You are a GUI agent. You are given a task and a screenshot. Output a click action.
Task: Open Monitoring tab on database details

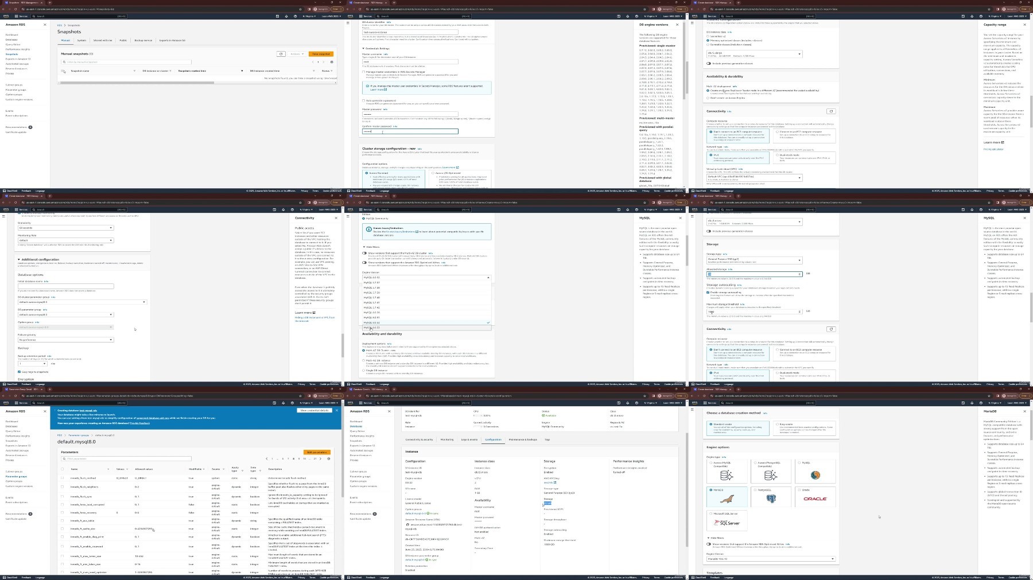[x=447, y=439]
